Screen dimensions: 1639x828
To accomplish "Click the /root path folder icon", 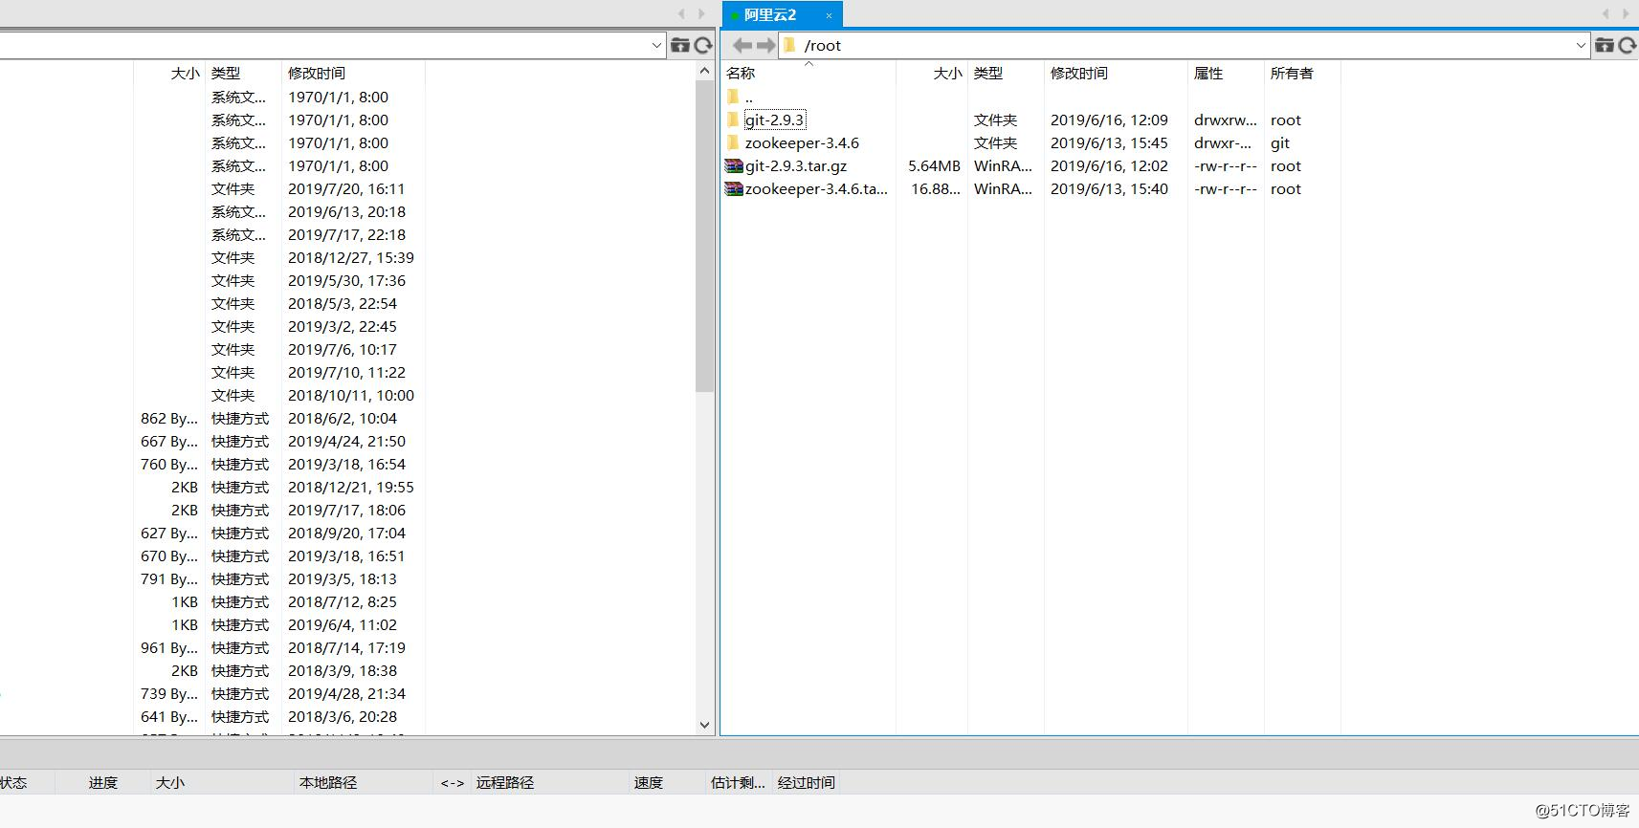I will pyautogui.click(x=790, y=45).
